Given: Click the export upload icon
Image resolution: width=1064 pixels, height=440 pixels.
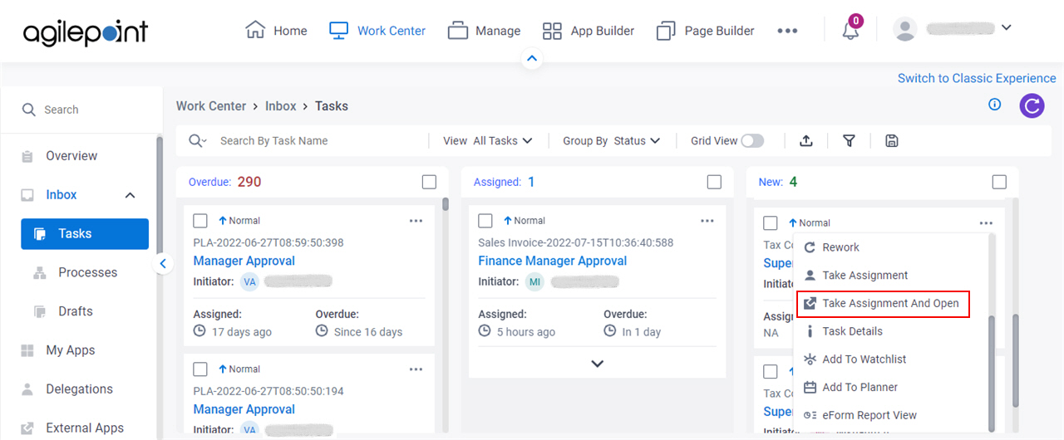Looking at the screenshot, I should [x=806, y=141].
